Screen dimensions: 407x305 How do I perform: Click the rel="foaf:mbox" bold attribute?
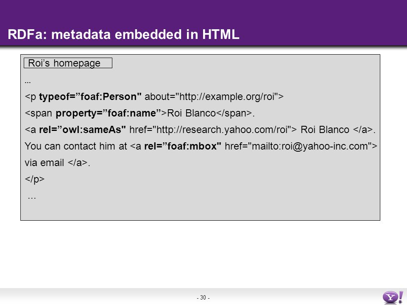[182, 146]
